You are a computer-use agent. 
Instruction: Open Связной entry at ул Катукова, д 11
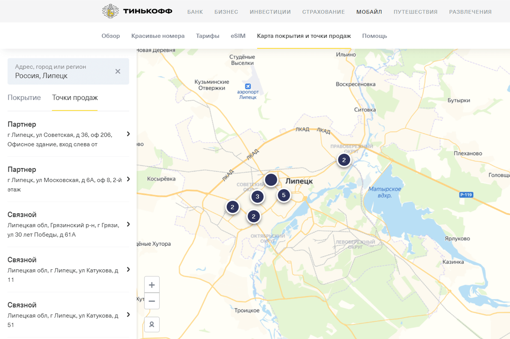click(68, 270)
